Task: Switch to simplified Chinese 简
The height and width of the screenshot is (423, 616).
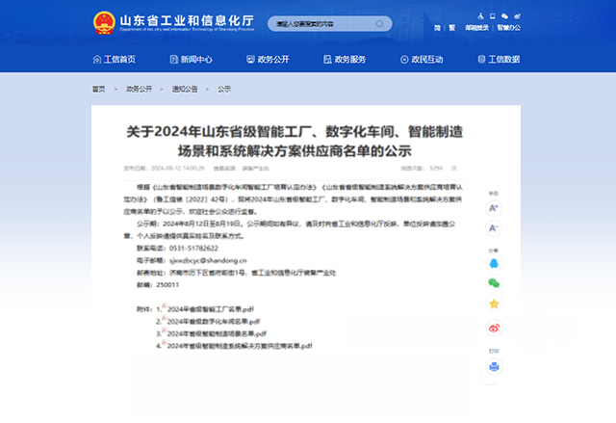Action: click(437, 28)
